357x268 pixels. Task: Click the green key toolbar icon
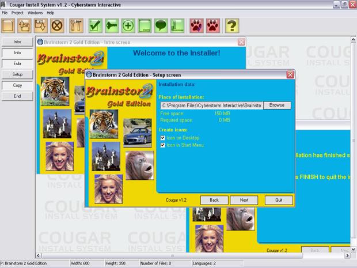tap(112, 25)
